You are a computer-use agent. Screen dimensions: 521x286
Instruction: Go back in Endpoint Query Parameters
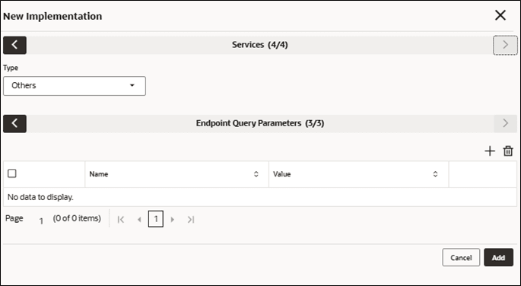coord(14,123)
